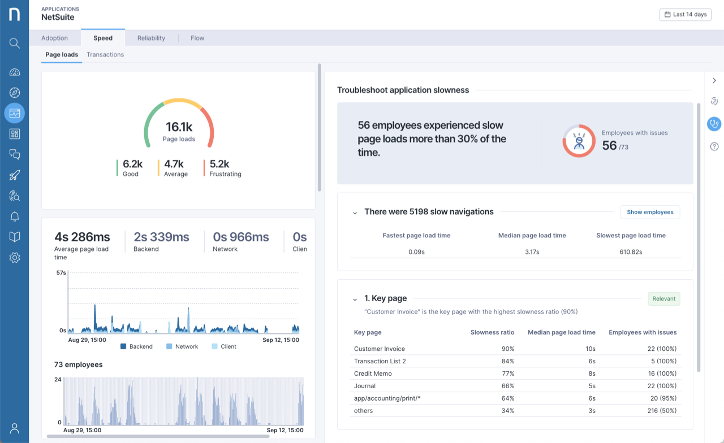Open the Transactions sub-tab

[105, 54]
